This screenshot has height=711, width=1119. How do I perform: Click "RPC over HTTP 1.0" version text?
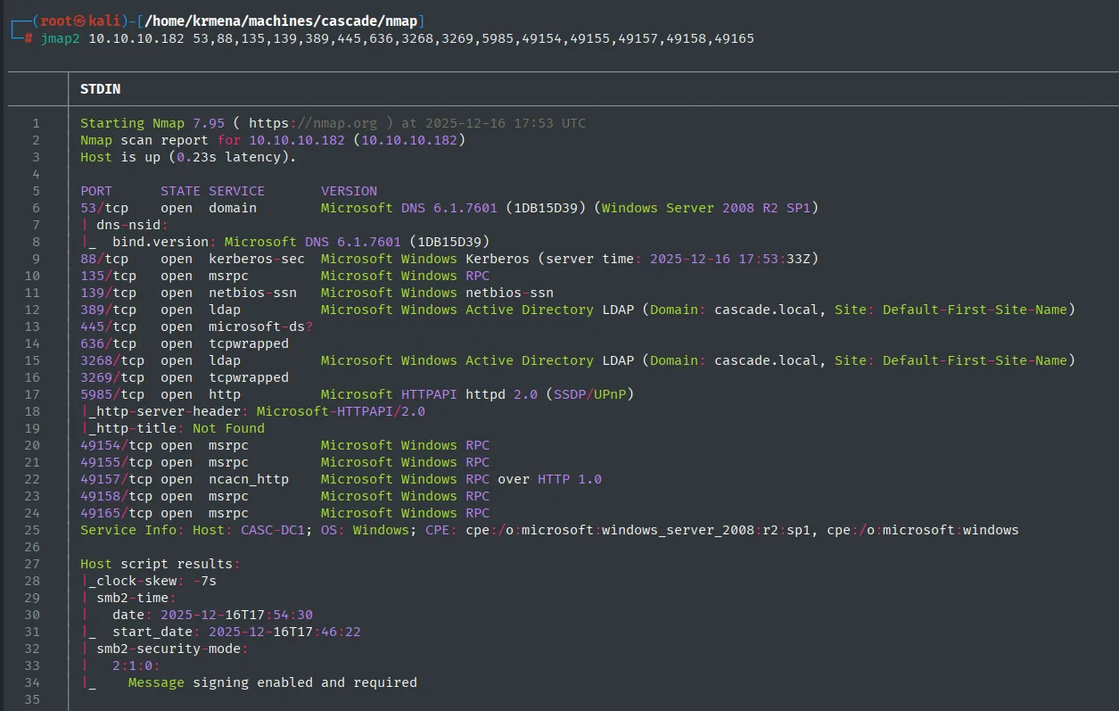(533, 479)
